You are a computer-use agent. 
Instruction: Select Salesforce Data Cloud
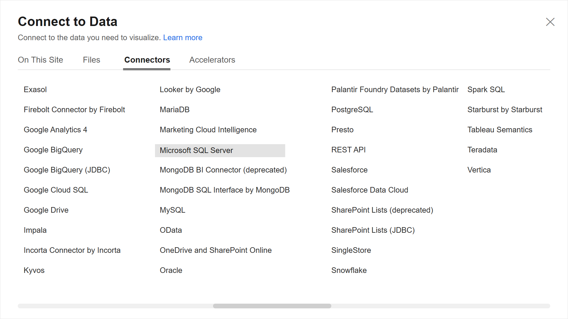[370, 190]
